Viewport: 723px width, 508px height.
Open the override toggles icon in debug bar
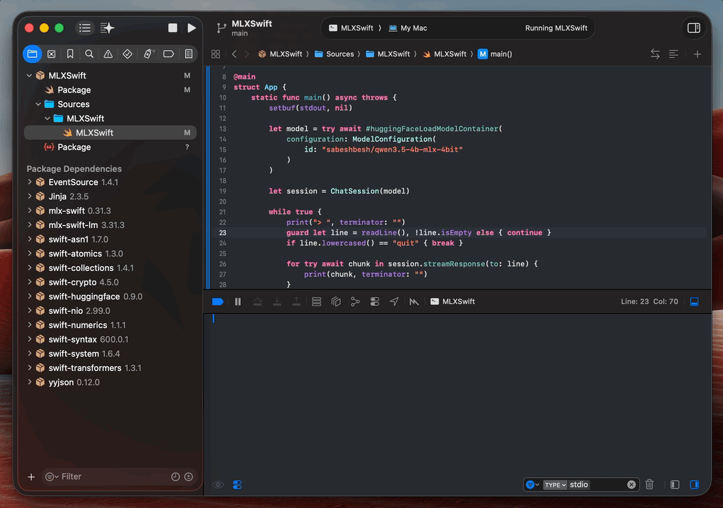coord(374,301)
